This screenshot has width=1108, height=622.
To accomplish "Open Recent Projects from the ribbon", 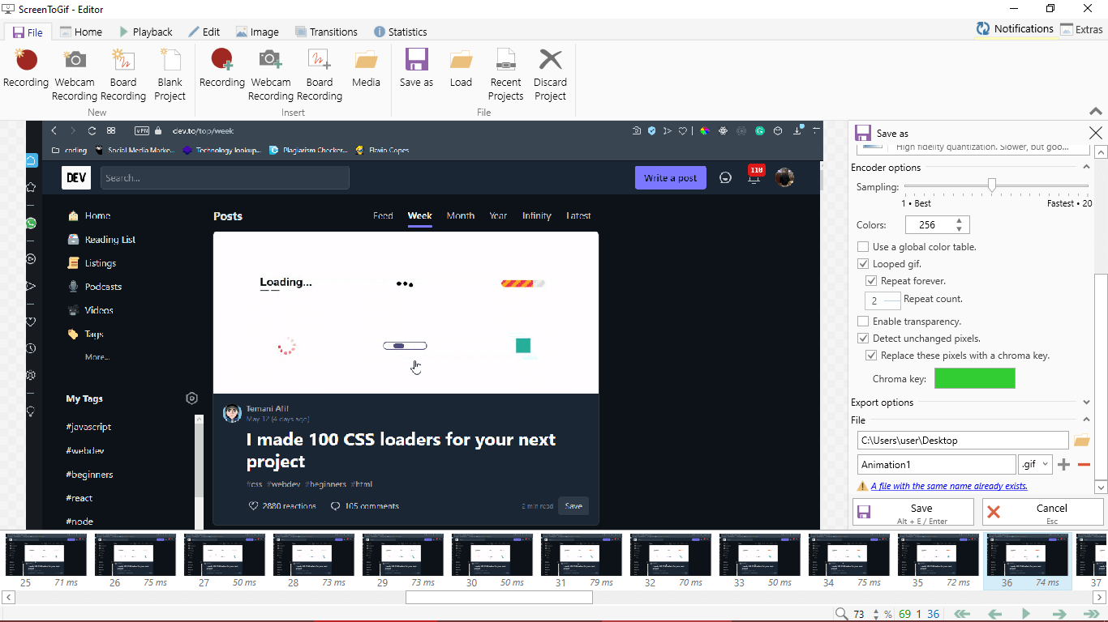I will point(505,62).
